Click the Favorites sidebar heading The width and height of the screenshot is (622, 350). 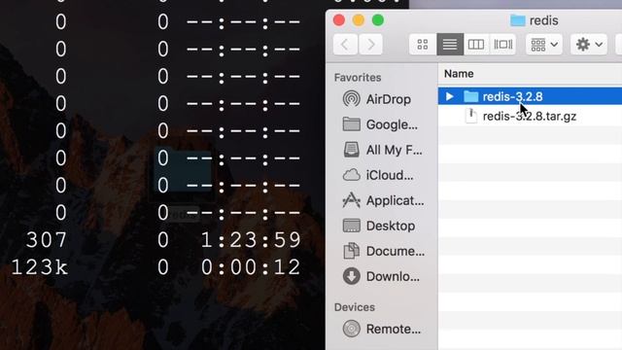[358, 78]
